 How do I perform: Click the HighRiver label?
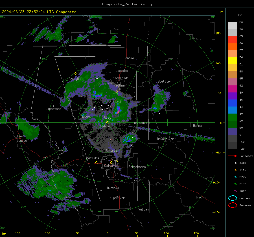point(117,198)
